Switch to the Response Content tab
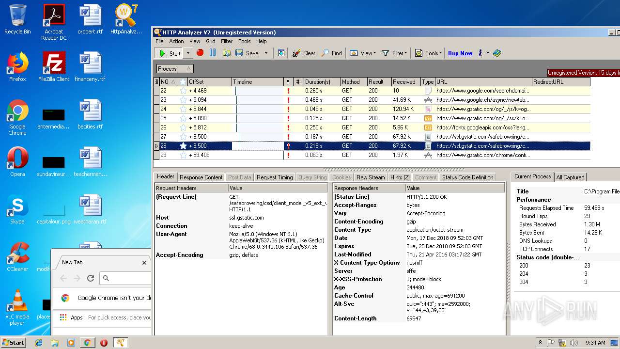This screenshot has width=620, height=349. [x=201, y=177]
